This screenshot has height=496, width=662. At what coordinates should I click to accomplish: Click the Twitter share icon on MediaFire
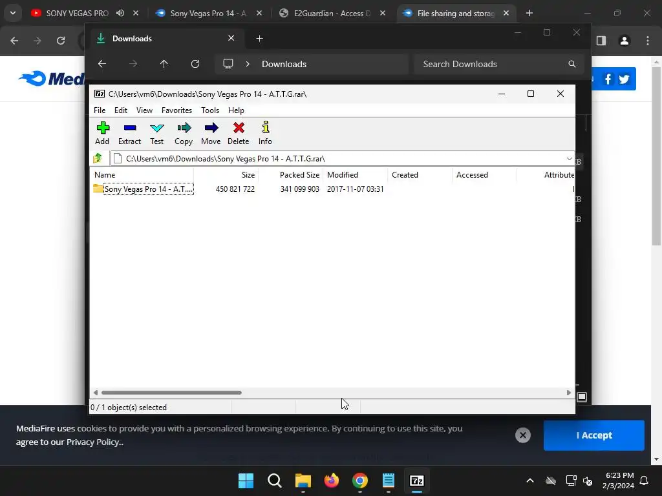(x=624, y=79)
